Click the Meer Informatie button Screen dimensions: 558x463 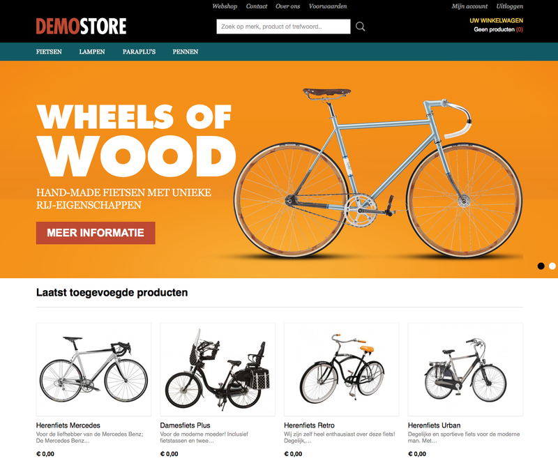[96, 233]
